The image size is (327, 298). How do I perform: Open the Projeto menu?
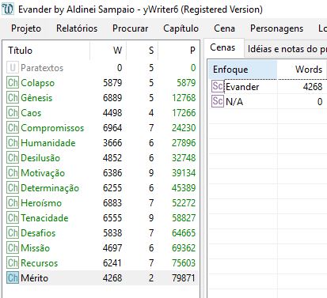[26, 28]
